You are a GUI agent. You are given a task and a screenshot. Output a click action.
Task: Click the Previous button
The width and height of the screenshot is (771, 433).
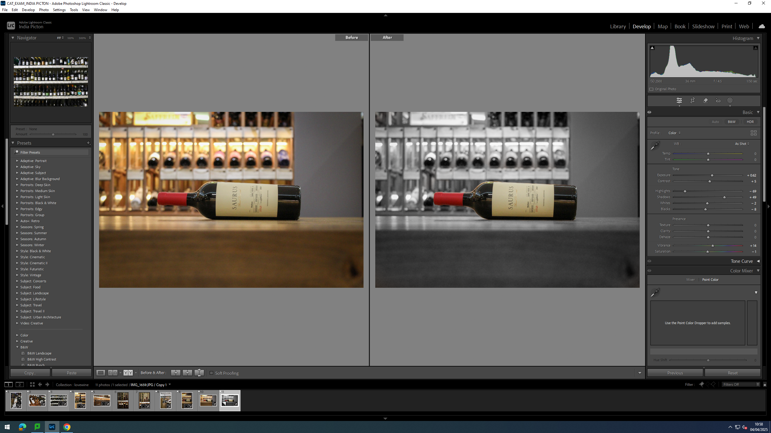(x=675, y=373)
